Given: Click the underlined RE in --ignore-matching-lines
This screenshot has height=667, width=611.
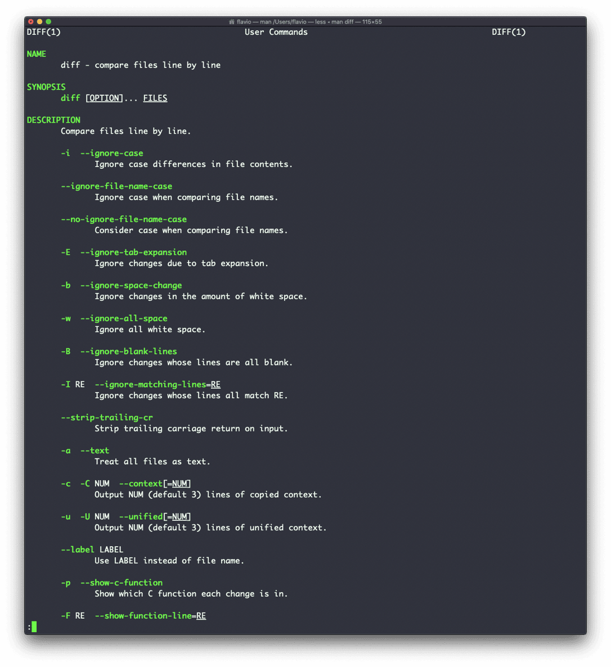Looking at the screenshot, I should pos(215,385).
